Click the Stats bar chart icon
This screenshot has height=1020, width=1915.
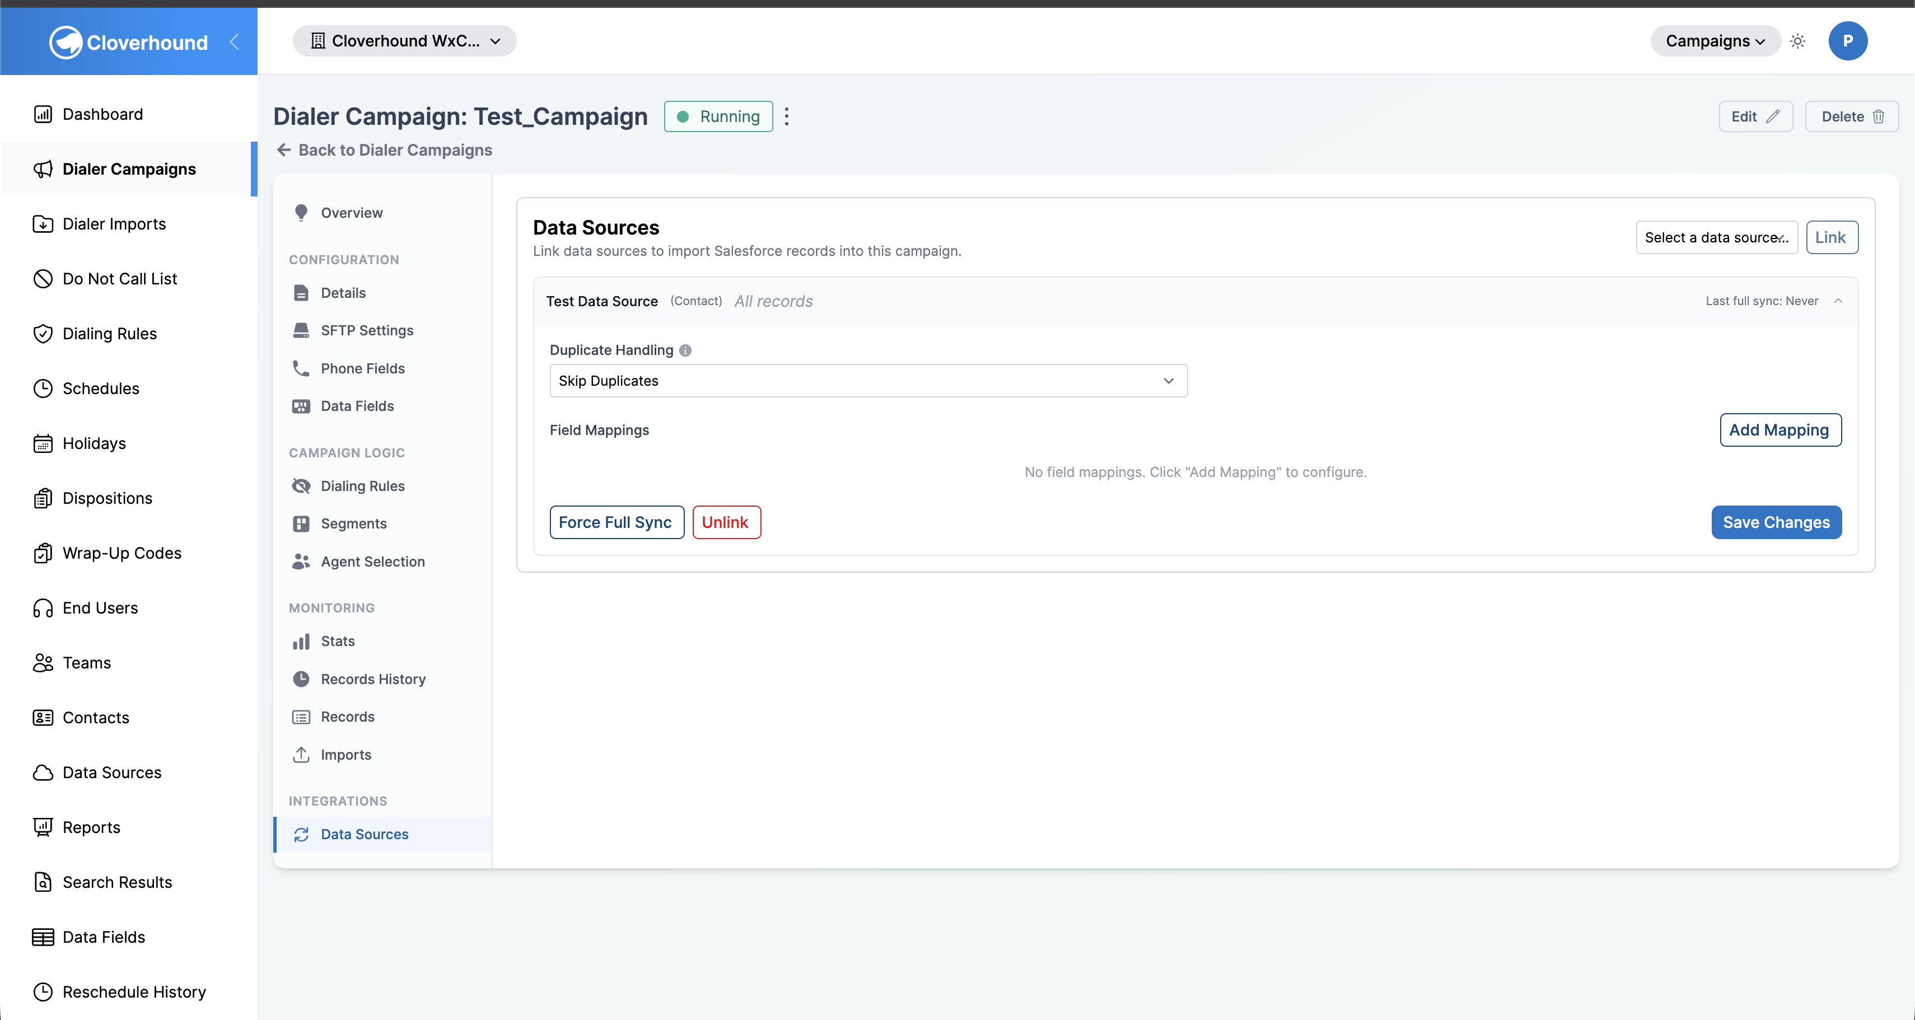301,641
